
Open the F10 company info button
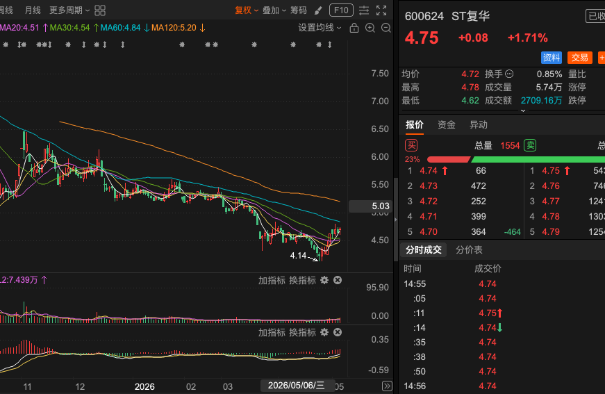(341, 10)
